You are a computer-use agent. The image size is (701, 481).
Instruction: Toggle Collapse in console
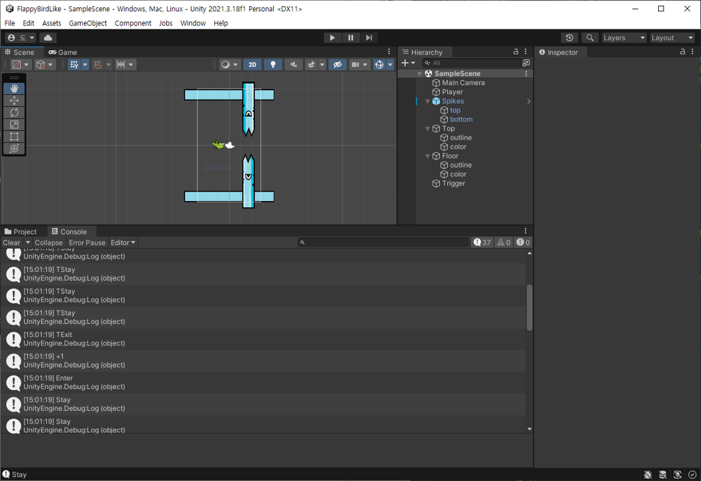point(49,243)
